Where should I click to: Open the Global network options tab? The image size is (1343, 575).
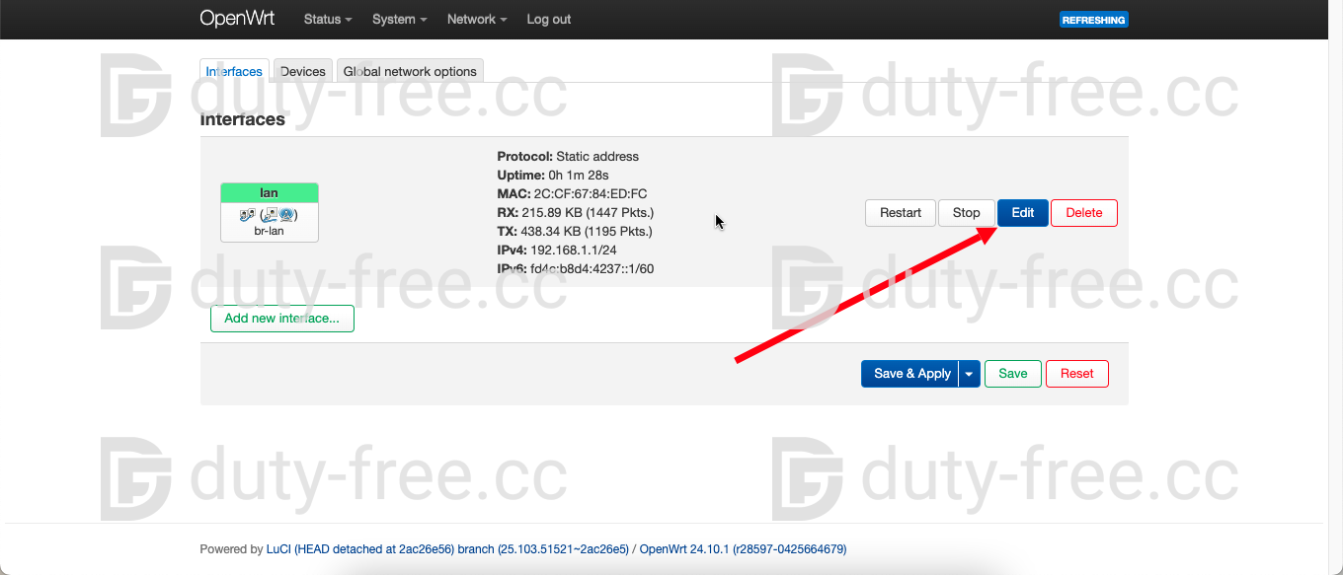click(x=410, y=71)
